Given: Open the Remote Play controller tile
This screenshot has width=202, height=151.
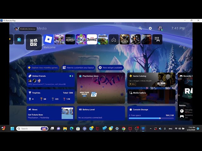Looking at the screenshot, I should (x=114, y=39).
